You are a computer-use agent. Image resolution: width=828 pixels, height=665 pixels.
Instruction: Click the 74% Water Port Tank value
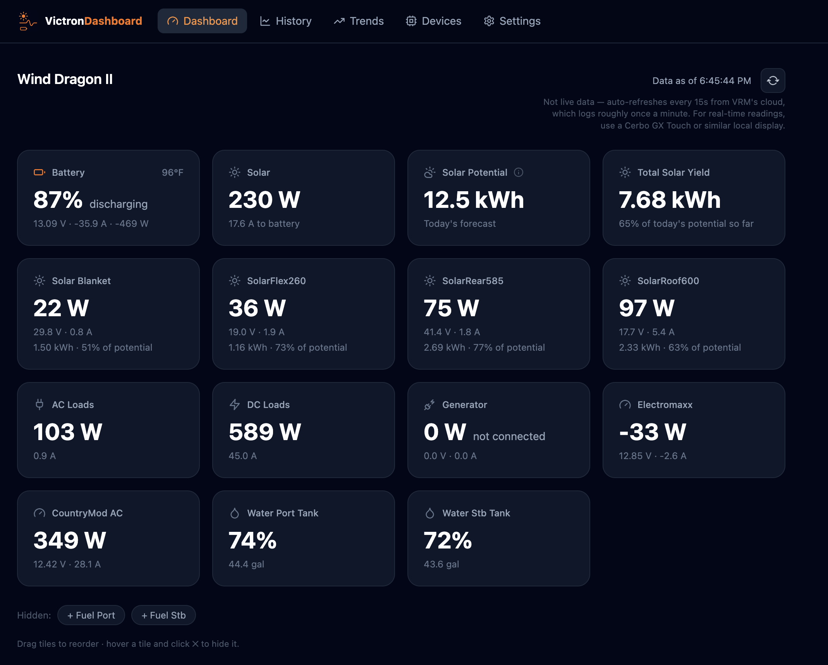point(253,540)
